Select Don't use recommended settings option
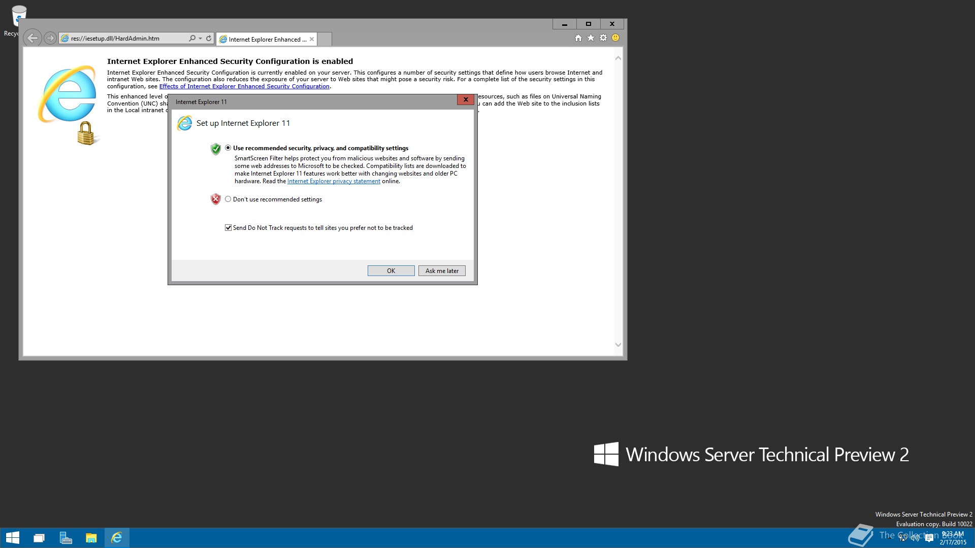 click(228, 199)
